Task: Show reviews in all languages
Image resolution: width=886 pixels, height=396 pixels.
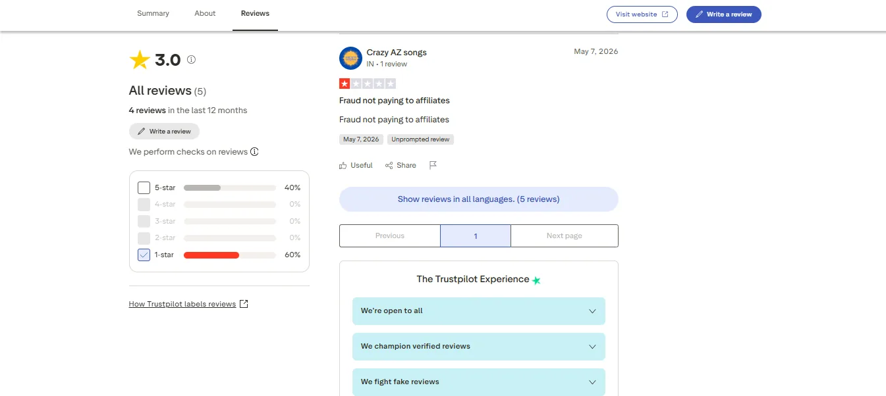Action: click(x=479, y=199)
